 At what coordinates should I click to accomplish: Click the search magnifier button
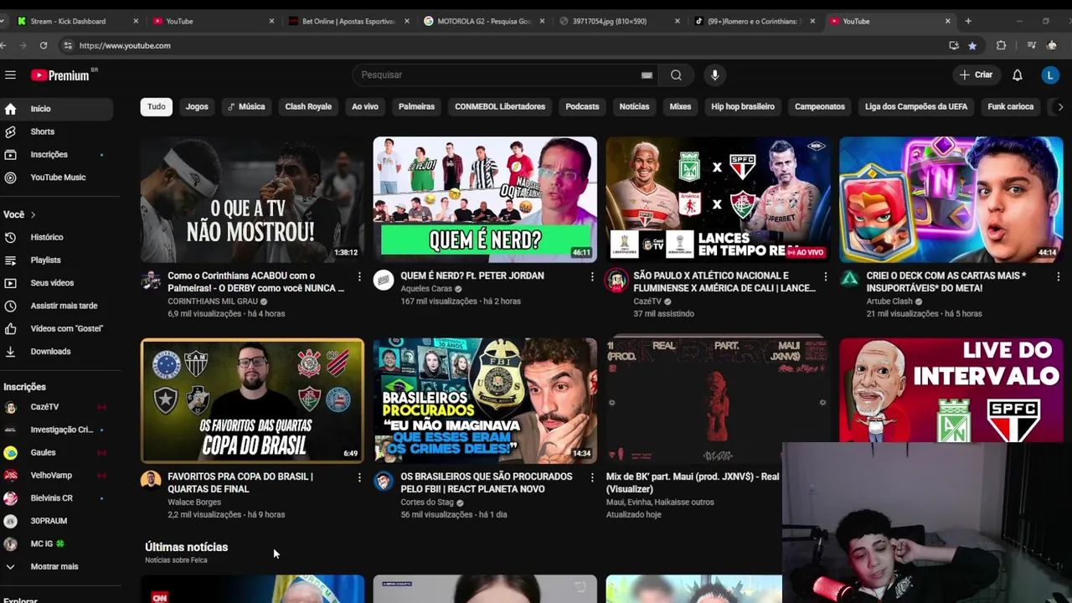tap(676, 75)
